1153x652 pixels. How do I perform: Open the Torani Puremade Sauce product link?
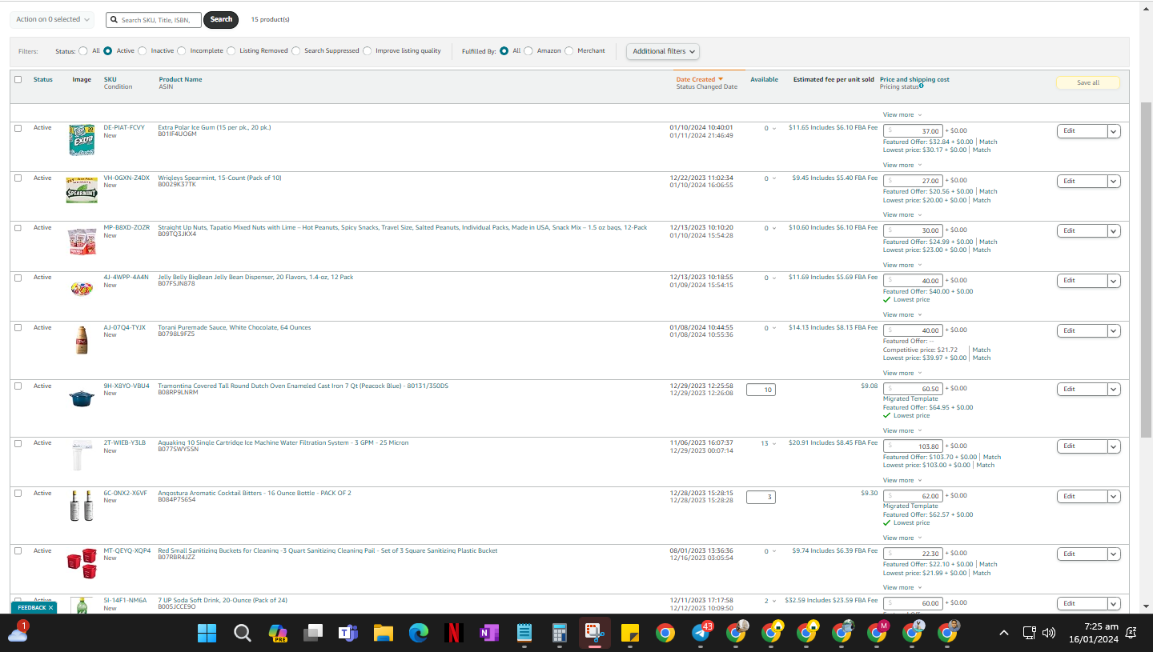[x=235, y=327]
